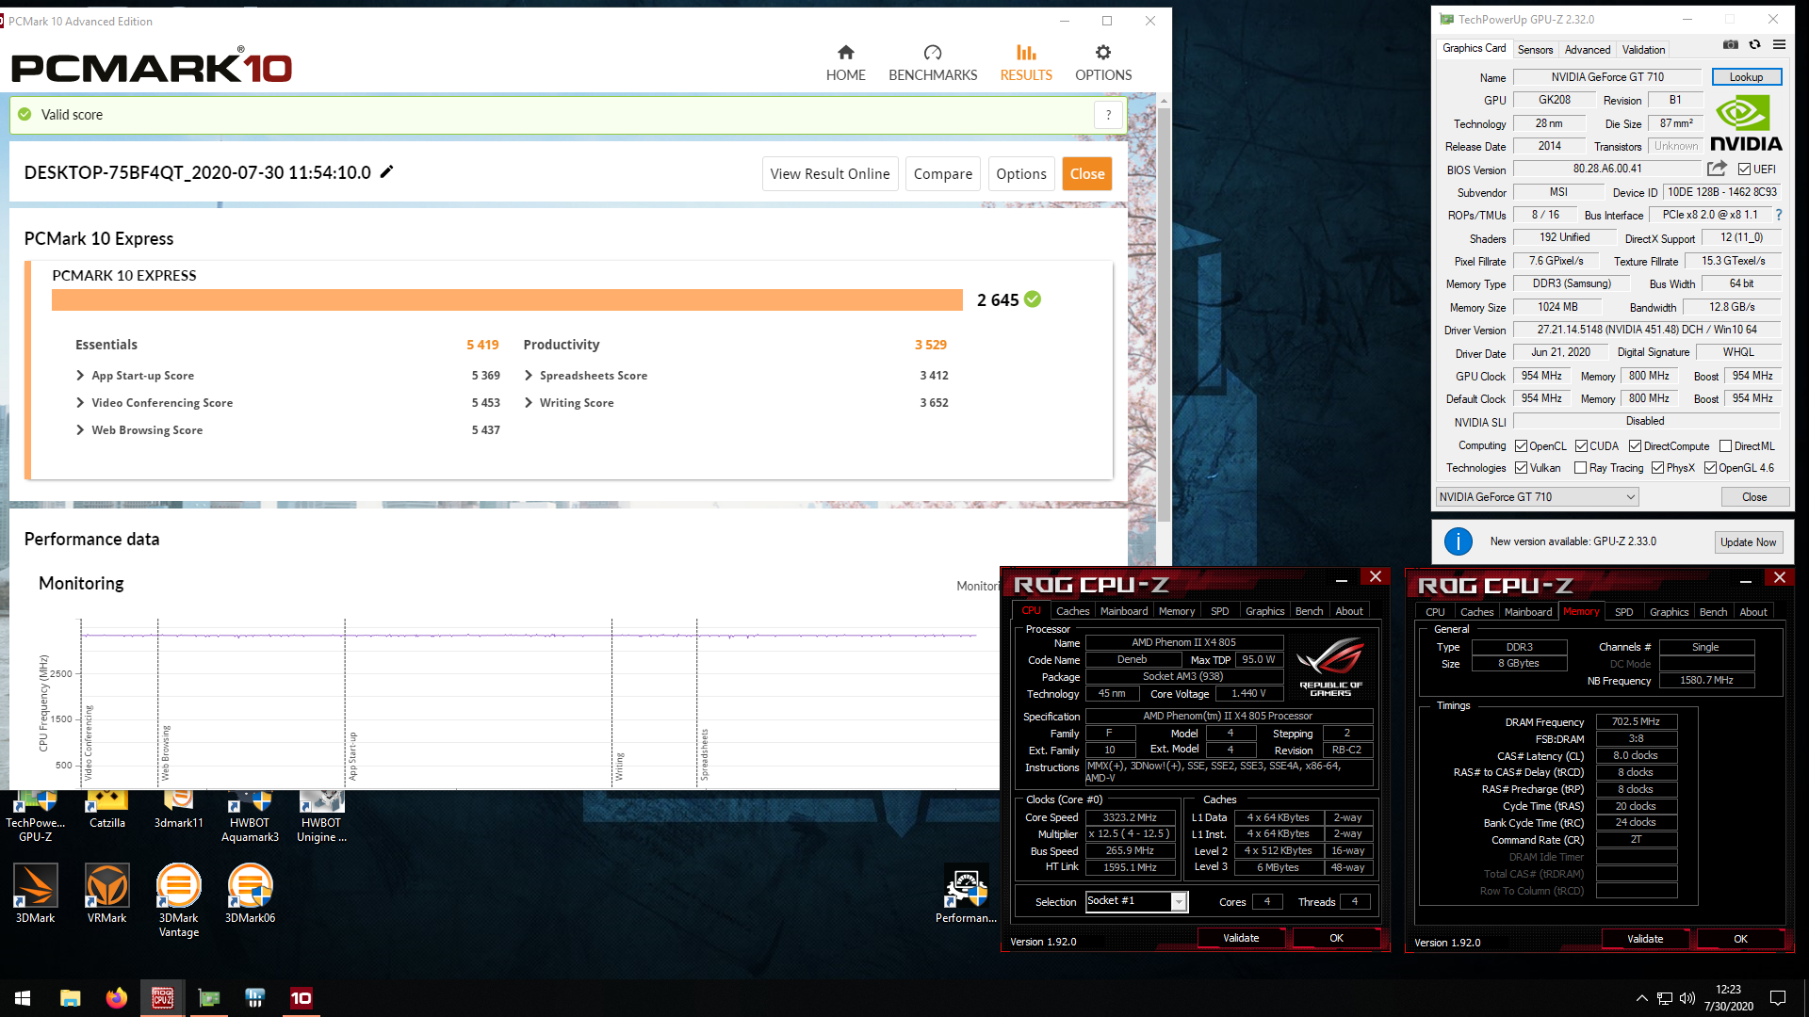This screenshot has height=1017, width=1809.
Task: Open HWBOT Unigine desktop shortcut
Action: click(x=321, y=816)
